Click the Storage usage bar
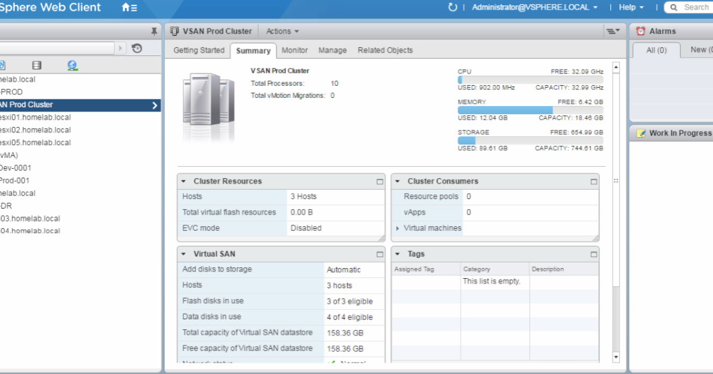Viewport: 713px width, 374px height. 531,140
